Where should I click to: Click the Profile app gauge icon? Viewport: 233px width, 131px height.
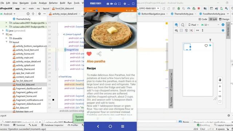189,8
